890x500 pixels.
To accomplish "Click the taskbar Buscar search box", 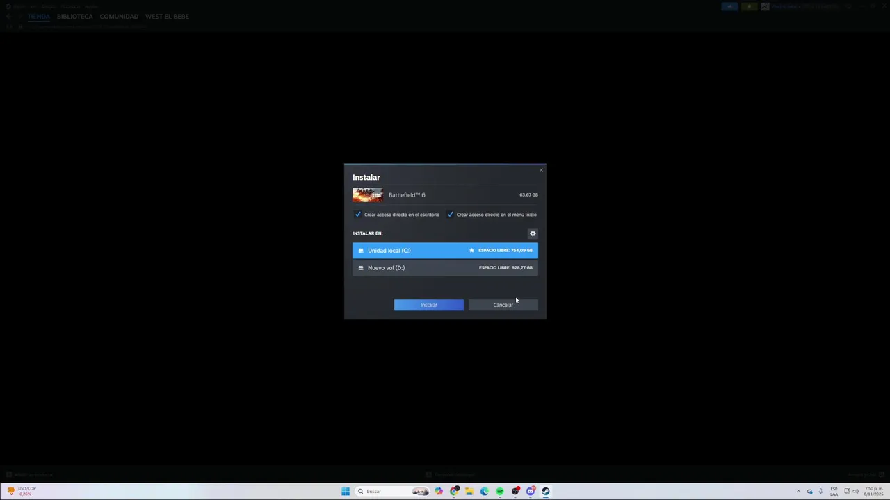I will coord(393,491).
